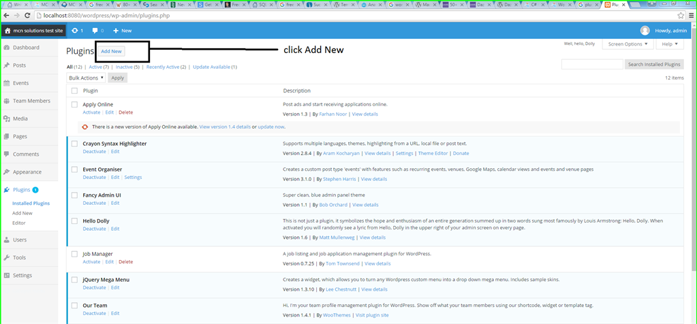Expand the Screen Options panel
This screenshot has width=697, height=324.
628,44
